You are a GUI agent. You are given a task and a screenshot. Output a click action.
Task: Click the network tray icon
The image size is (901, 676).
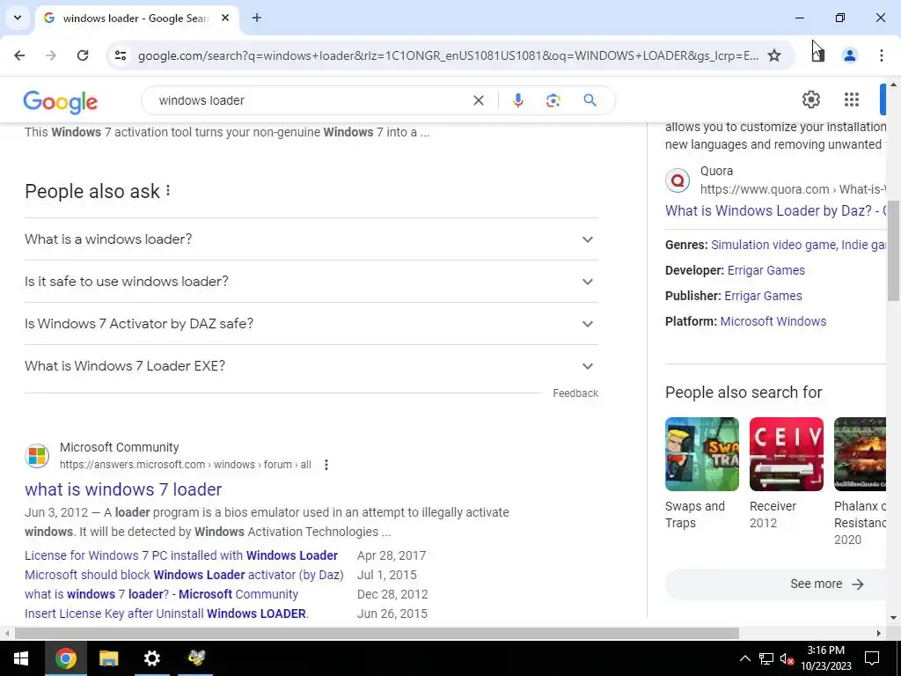(766, 658)
